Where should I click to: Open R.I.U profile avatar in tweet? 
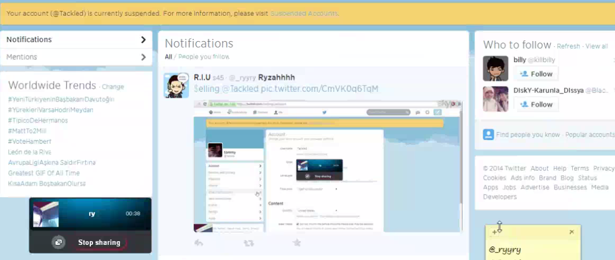coord(176,85)
